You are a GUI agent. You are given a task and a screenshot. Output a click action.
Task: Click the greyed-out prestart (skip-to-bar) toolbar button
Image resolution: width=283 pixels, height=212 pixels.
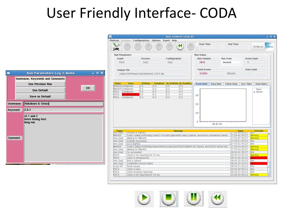(x=138, y=46)
